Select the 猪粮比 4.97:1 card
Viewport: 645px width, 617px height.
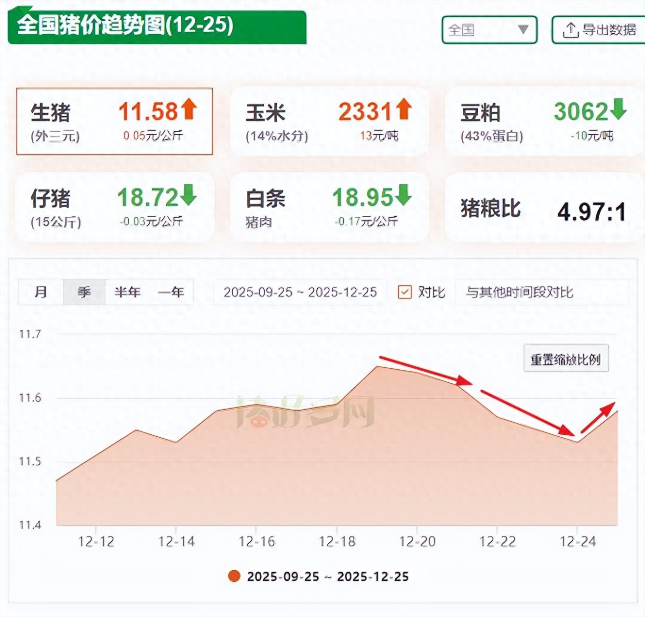pyautogui.click(x=543, y=208)
